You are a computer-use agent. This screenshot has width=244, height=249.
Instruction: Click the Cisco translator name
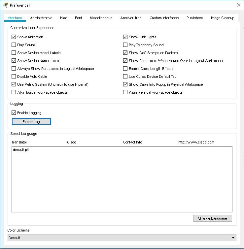pos(72,142)
